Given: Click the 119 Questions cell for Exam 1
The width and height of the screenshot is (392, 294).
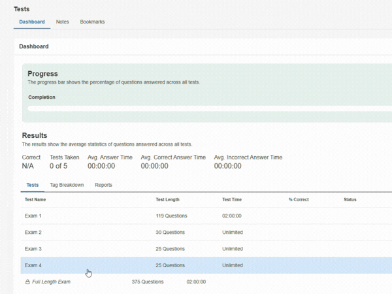Looking at the screenshot, I should 171,216.
